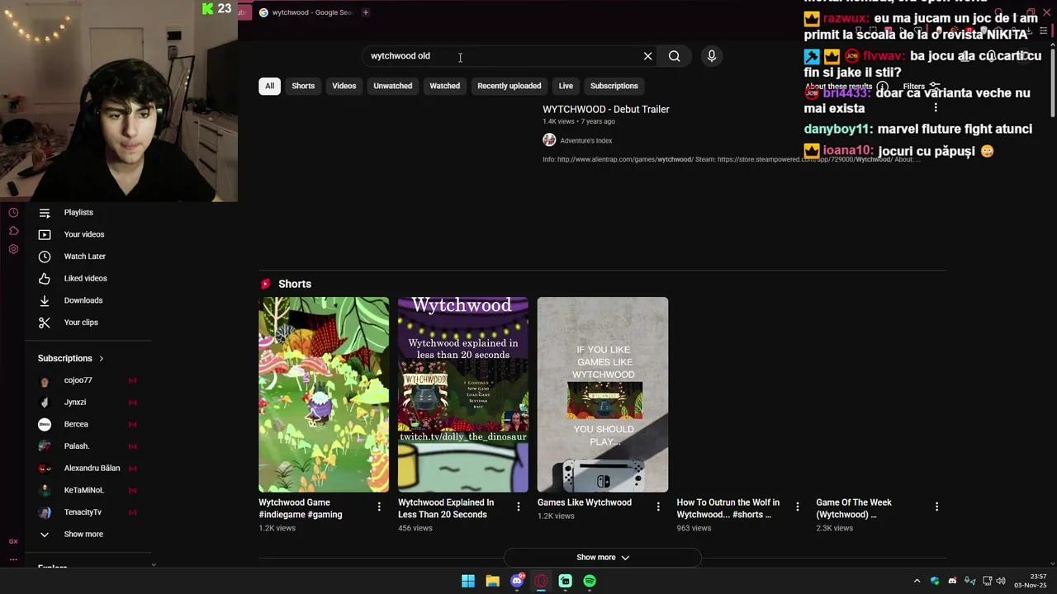This screenshot has height=594, width=1057.
Task: Play the Games Like Wytchwood Switch thumbnail
Action: click(603, 394)
